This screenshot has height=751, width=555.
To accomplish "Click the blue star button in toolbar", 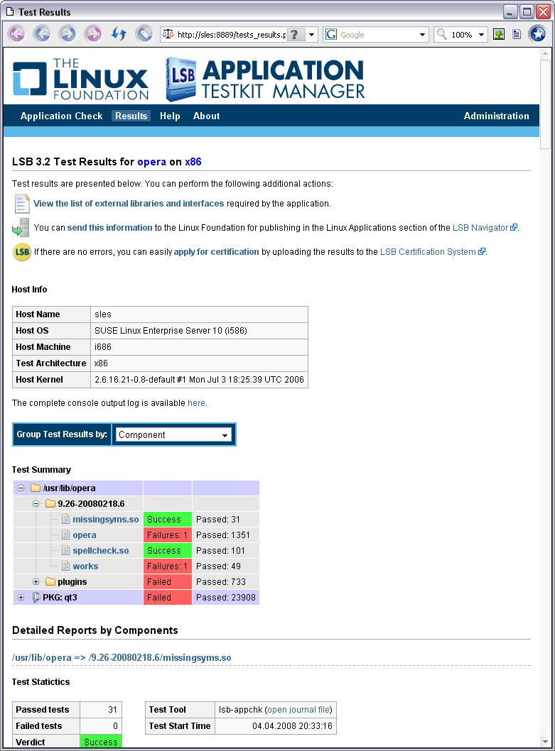I will pyautogui.click(x=538, y=34).
